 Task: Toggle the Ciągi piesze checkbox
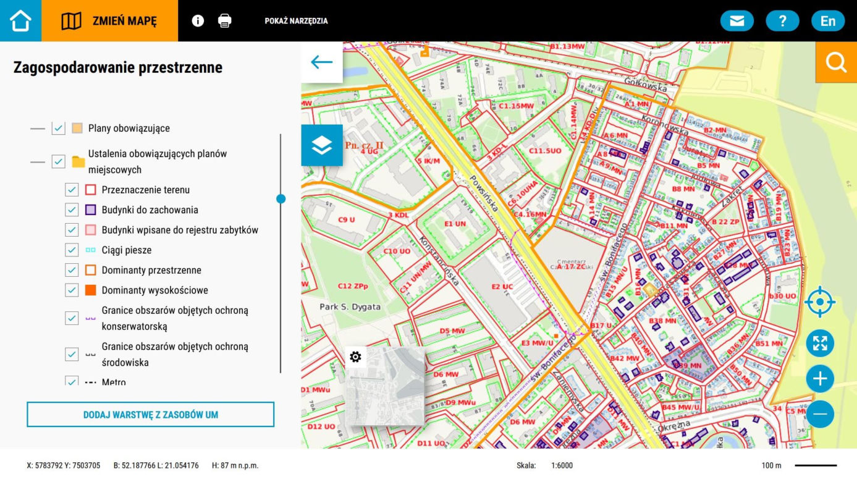tap(72, 250)
